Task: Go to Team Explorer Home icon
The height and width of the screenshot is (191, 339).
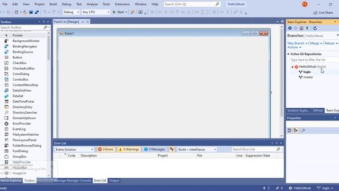Action: click(x=301, y=28)
